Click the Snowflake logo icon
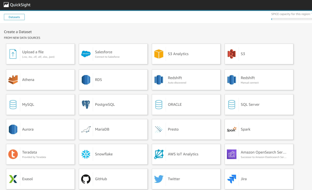 86,154
